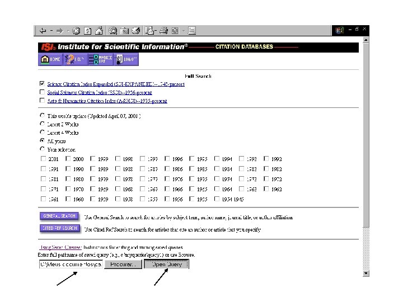The image size is (403, 302).
Task: Click the Windows logo throbber icon
Action: click(x=339, y=30)
